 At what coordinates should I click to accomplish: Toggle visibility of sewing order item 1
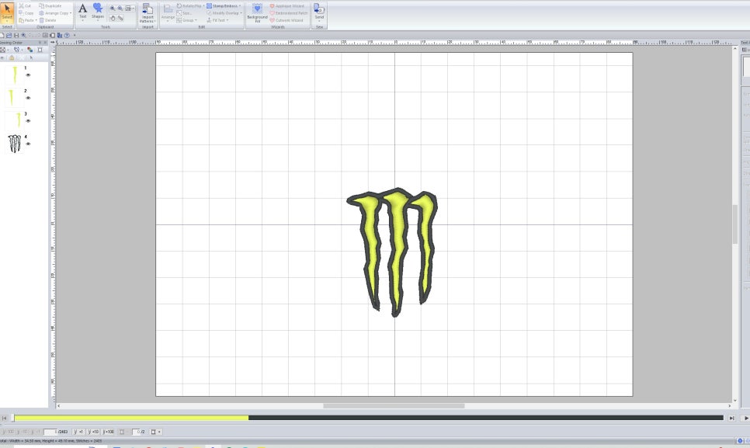(28, 75)
